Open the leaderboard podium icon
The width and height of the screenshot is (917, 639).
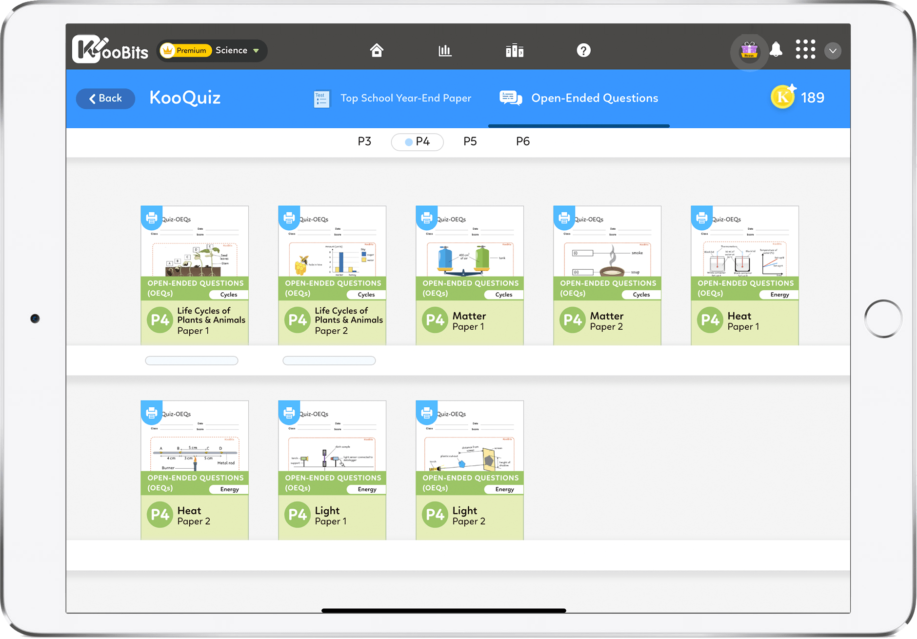515,50
